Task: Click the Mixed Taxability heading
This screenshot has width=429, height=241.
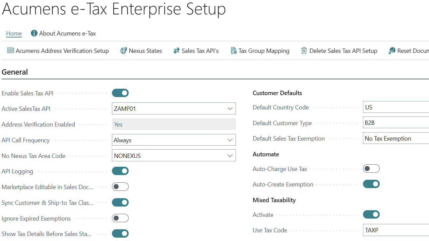Action: (x=274, y=200)
